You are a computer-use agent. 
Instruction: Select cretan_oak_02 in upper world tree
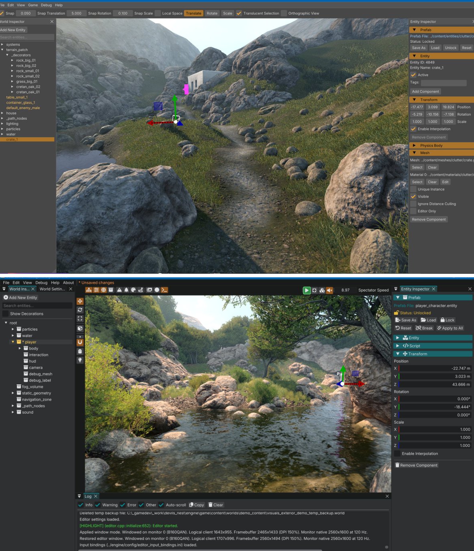[x=28, y=87]
